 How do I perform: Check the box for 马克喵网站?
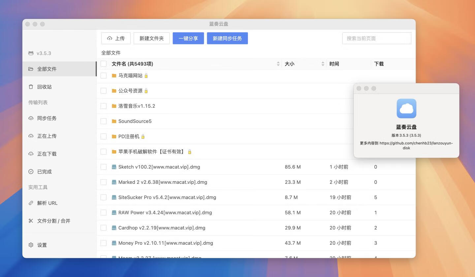104,76
